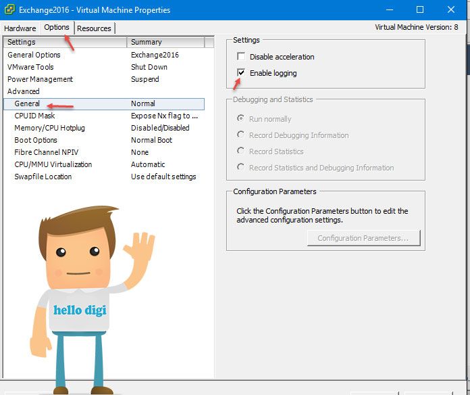
Task: Click the Normal Boot summary value
Action: point(151,140)
